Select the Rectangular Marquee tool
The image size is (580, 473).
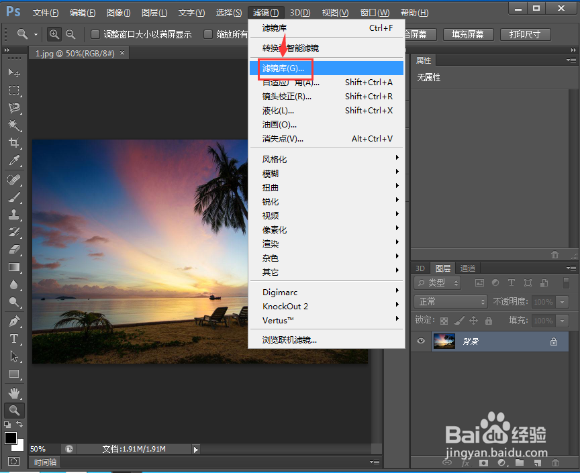[14, 90]
